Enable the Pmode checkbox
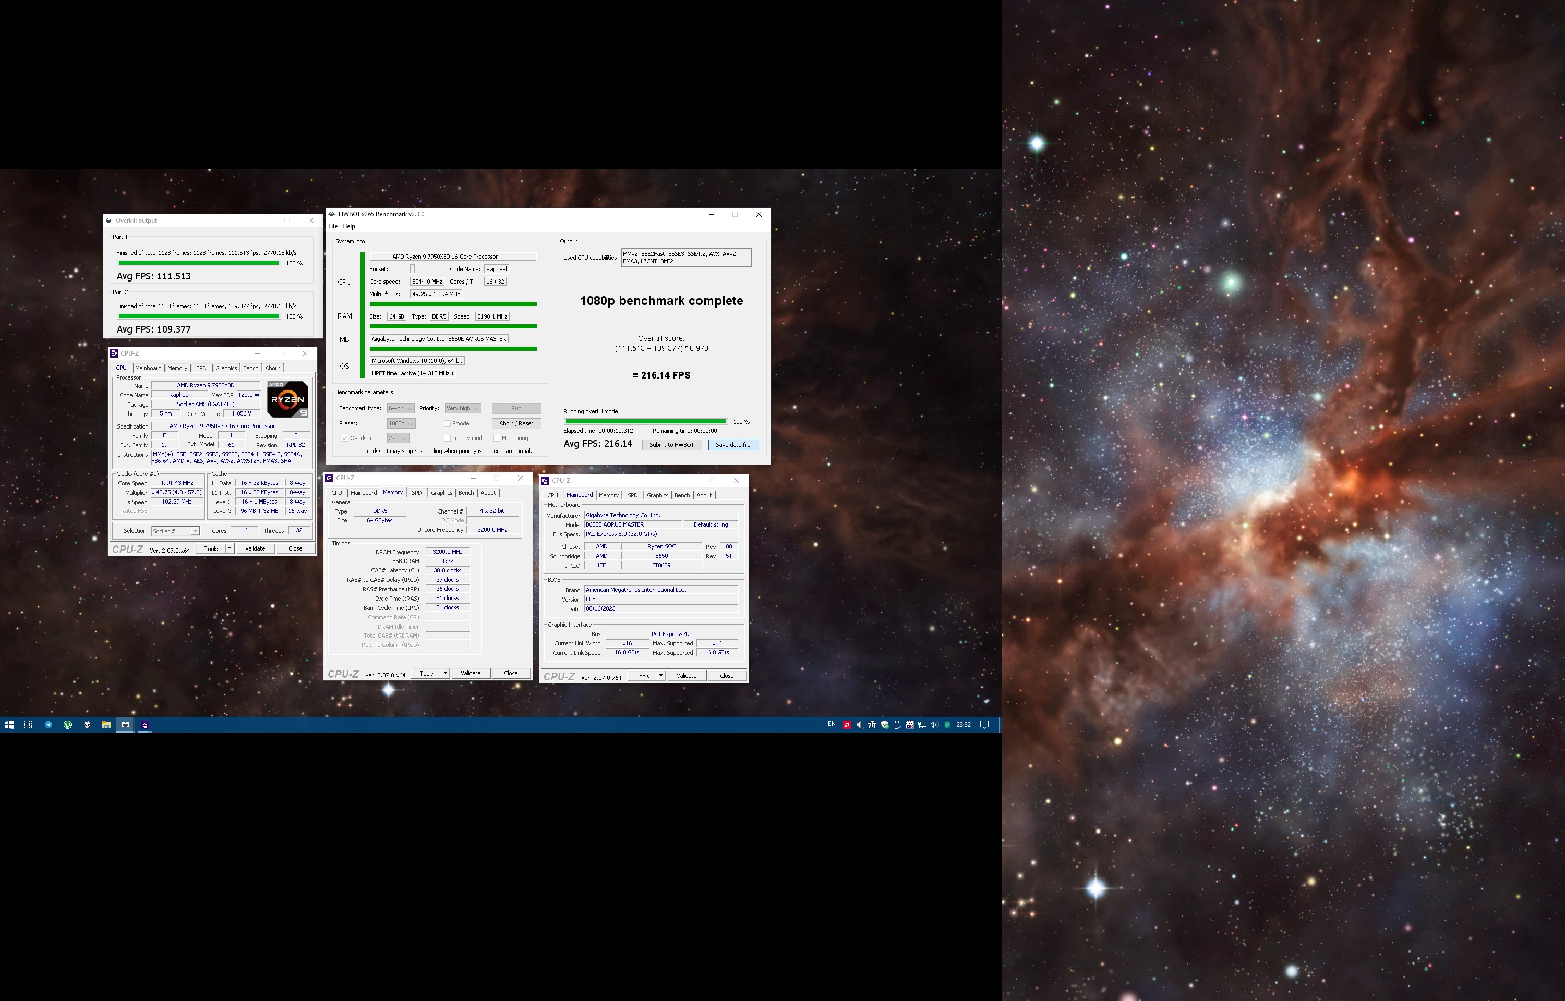The width and height of the screenshot is (1565, 1001). tap(447, 424)
